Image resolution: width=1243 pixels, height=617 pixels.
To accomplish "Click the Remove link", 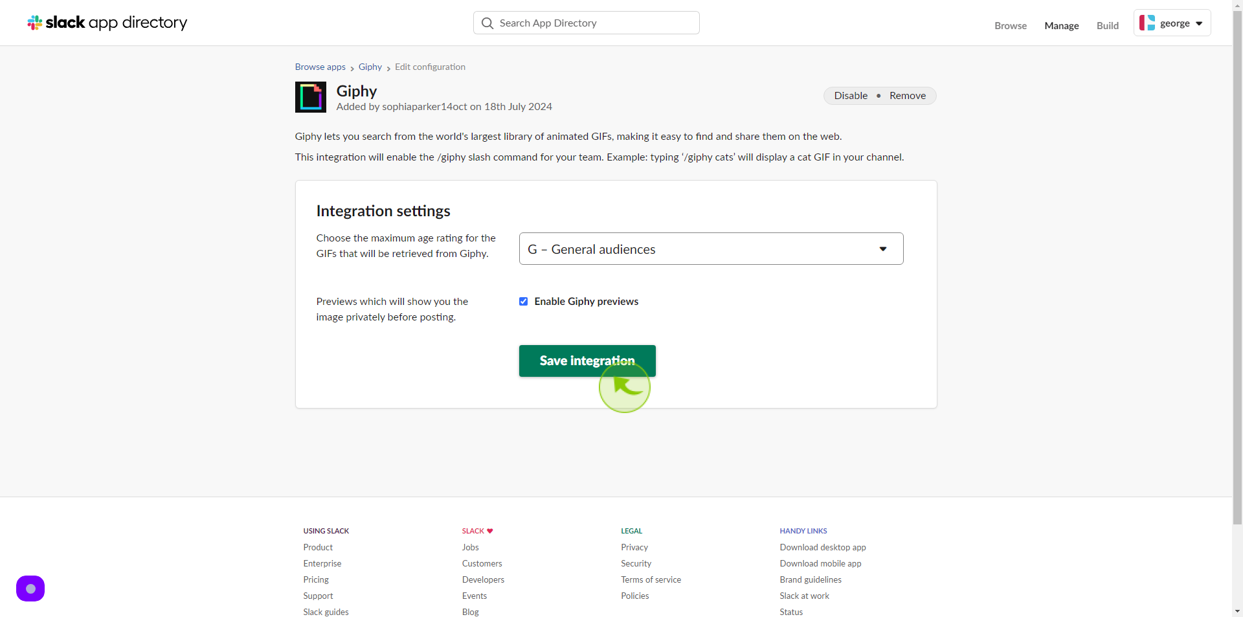I will (908, 96).
